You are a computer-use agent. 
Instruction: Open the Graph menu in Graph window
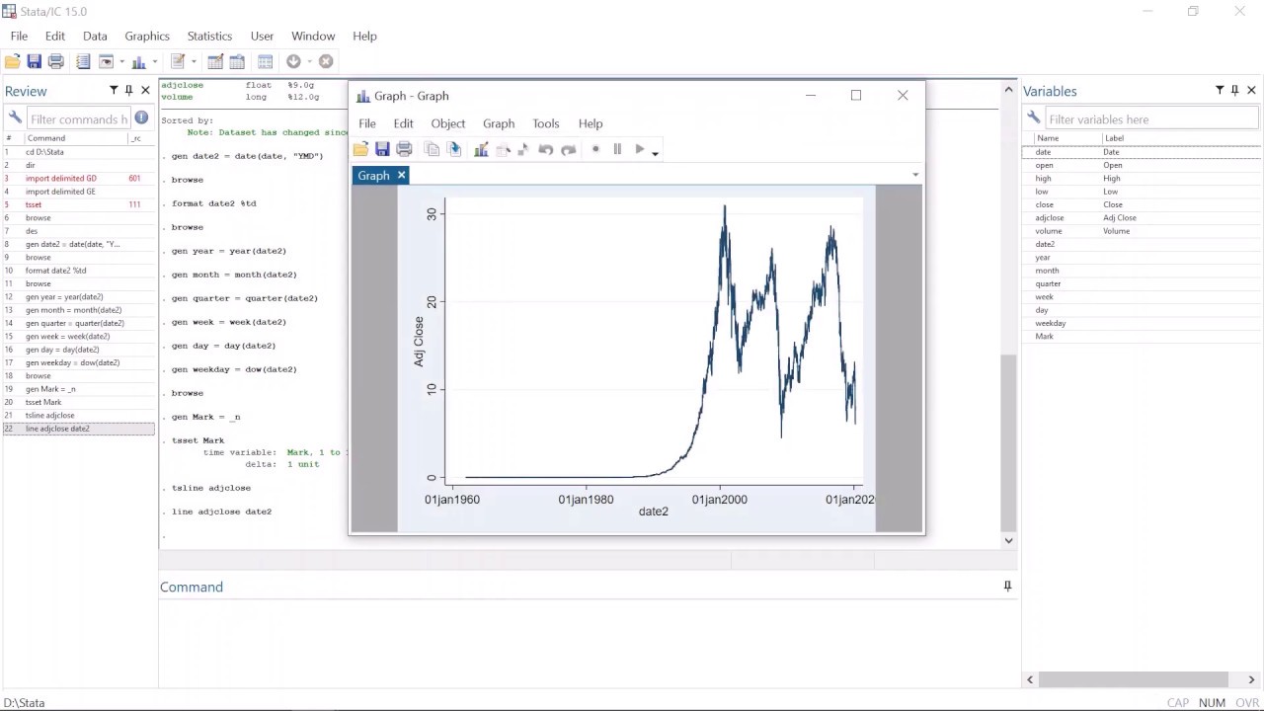coord(499,123)
